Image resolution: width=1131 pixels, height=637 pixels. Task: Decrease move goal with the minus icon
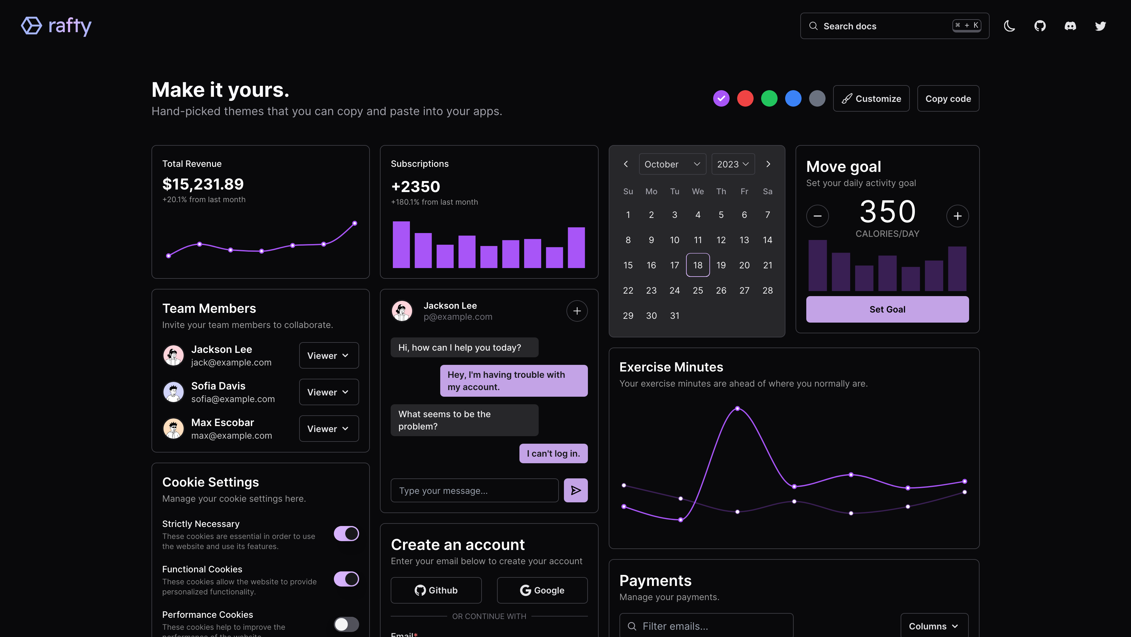tap(817, 216)
